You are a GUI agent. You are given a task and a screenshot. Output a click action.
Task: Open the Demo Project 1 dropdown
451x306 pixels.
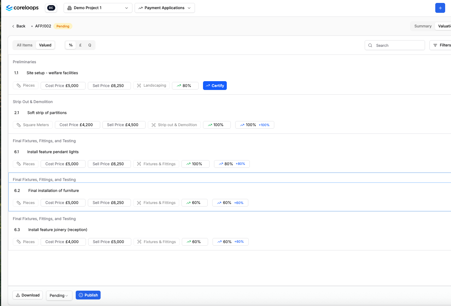click(98, 8)
